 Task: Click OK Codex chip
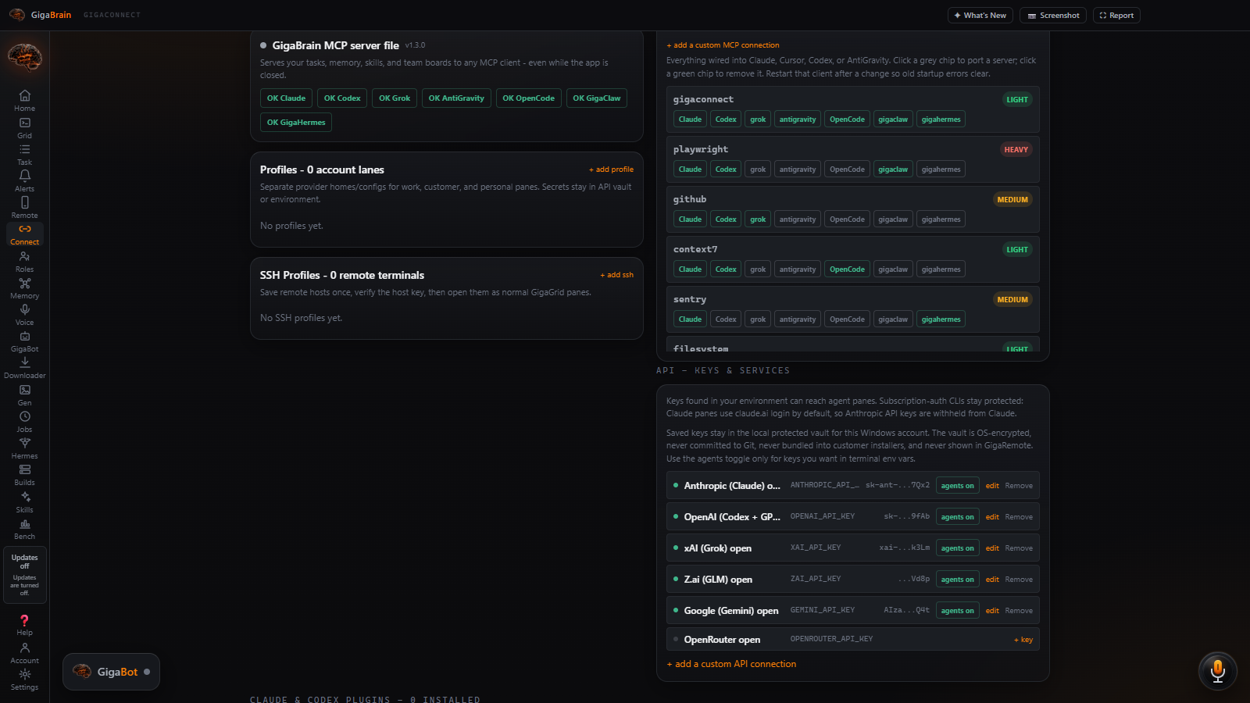coord(342,98)
